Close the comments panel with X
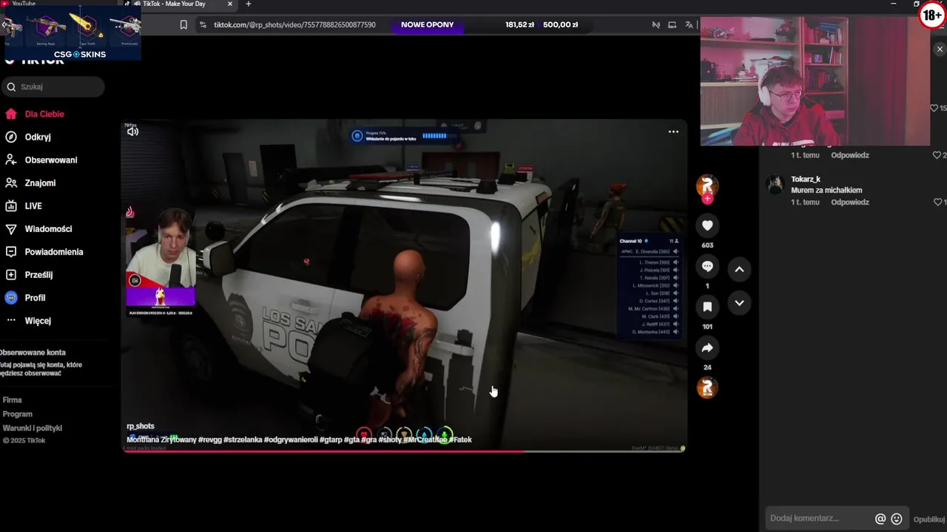The image size is (947, 532). click(x=940, y=50)
